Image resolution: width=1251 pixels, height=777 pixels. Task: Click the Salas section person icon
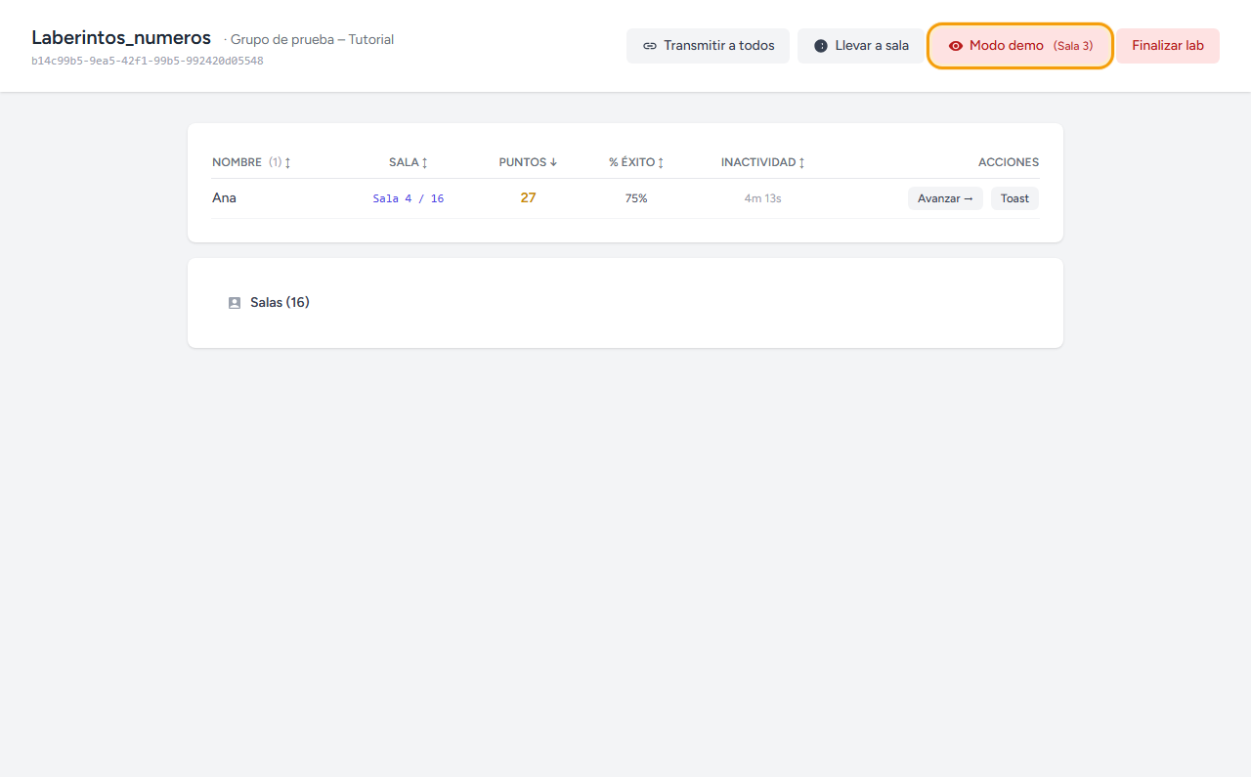point(235,303)
